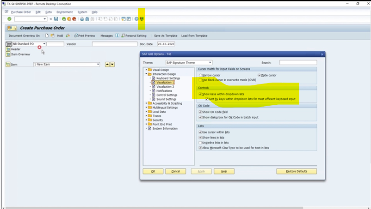Expand Accessibility & Scripting folder
This screenshot has height=209, width=371.
146,103
